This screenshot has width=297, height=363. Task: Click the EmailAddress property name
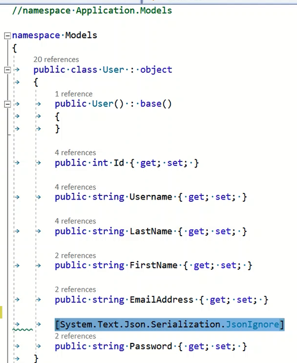(x=161, y=300)
